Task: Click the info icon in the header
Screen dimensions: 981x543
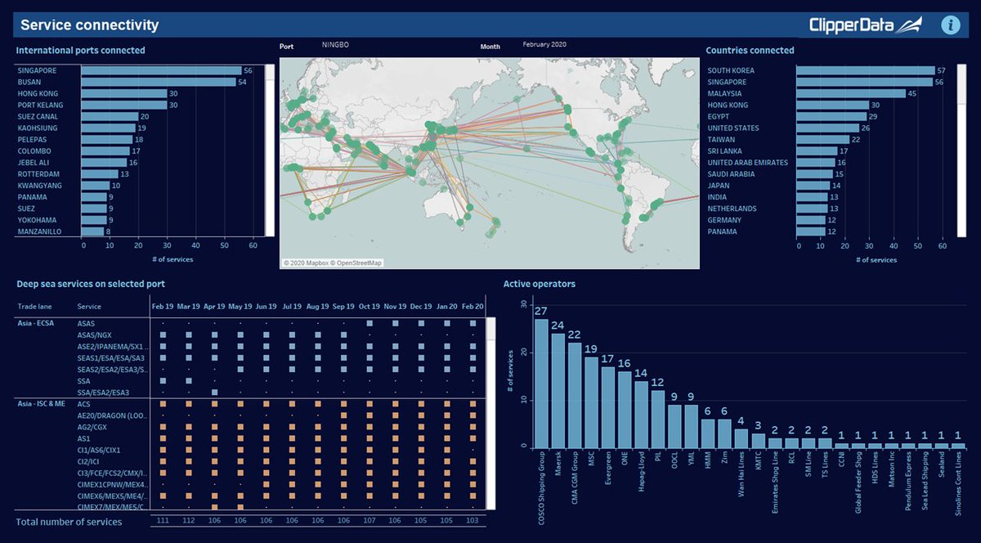Action: coord(950,25)
